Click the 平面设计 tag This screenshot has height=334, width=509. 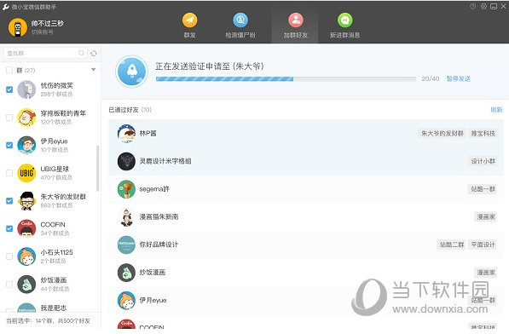(x=483, y=245)
